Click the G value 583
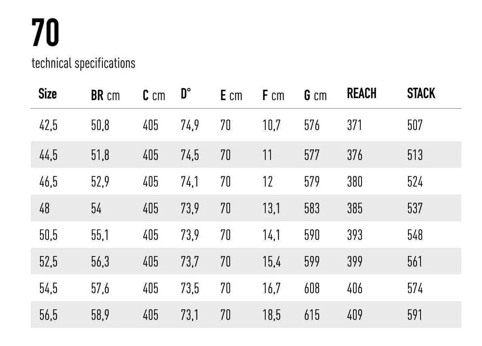This screenshot has height=346, width=482. coord(312,208)
